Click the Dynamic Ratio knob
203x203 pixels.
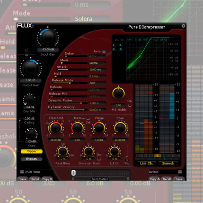point(89,151)
